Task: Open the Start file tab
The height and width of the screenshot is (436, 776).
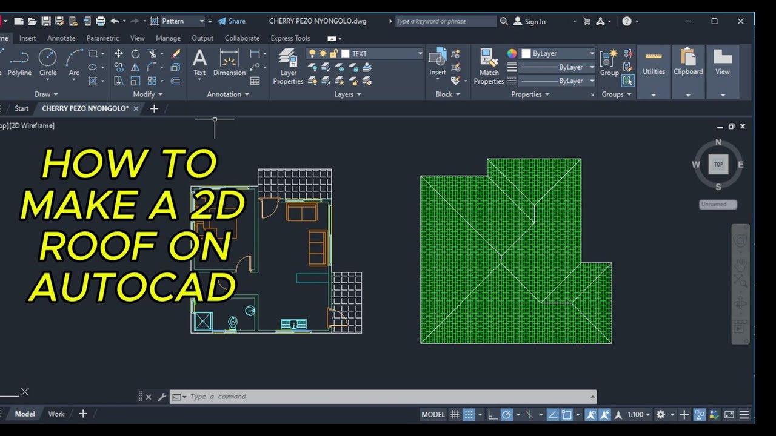Action: click(x=21, y=108)
